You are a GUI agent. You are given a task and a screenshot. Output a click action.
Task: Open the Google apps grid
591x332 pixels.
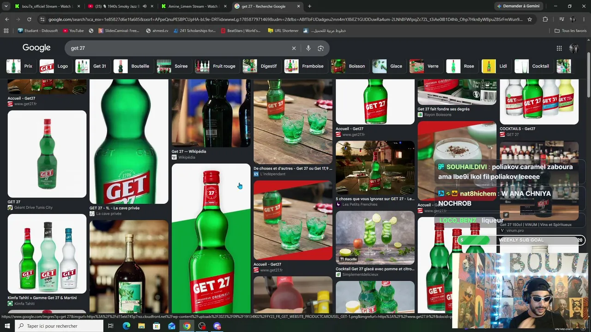[559, 48]
